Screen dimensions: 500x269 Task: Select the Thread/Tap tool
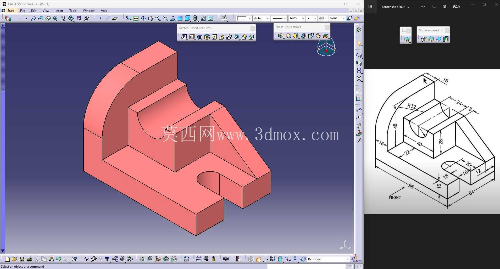point(318,36)
